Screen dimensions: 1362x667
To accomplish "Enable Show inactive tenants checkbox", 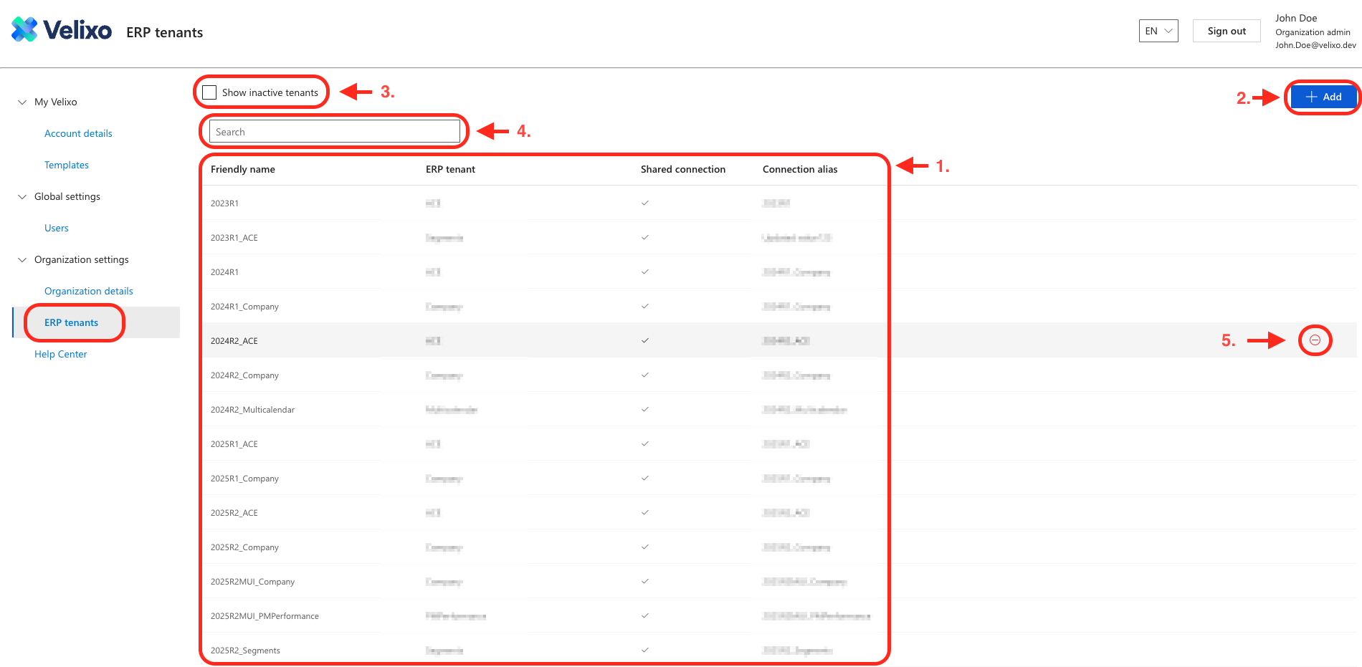I will (x=209, y=92).
